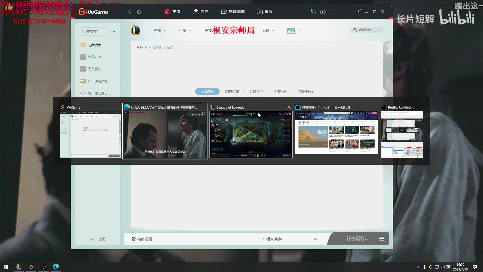Click the microphone tray icon
The width and height of the screenshot is (483, 272).
[x=424, y=267]
